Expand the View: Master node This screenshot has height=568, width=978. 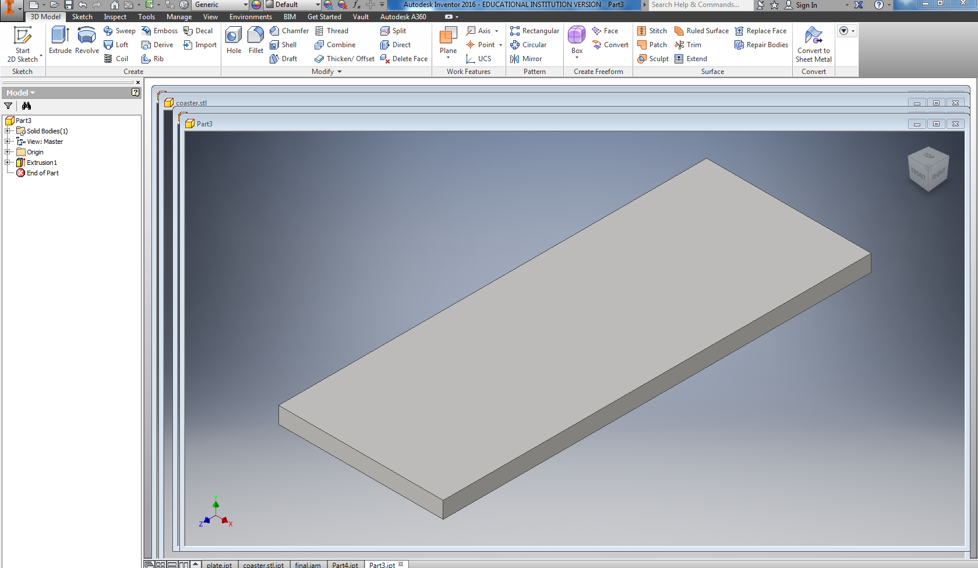8,142
